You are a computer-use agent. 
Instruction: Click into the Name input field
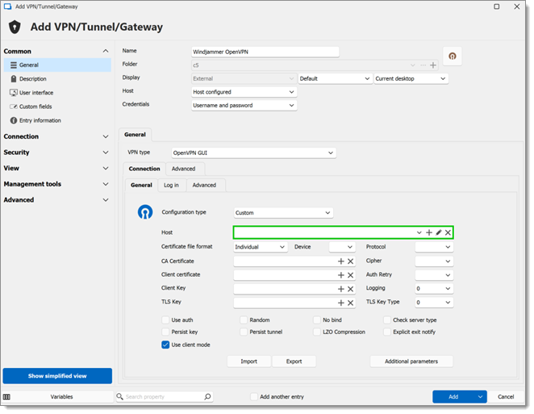pyautogui.click(x=265, y=52)
